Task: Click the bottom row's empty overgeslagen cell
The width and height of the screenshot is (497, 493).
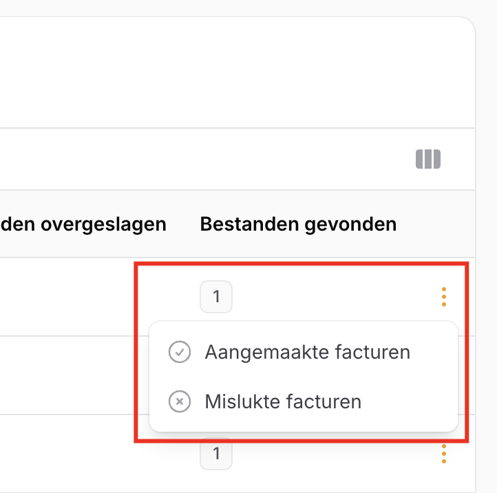Action: (69, 454)
